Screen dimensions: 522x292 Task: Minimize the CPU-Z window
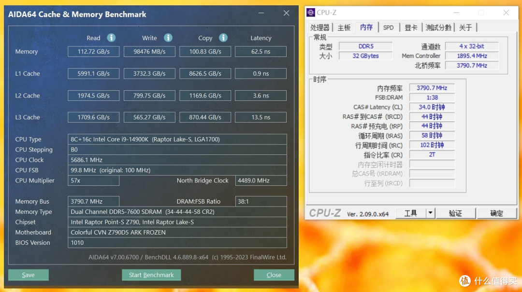pos(456,13)
